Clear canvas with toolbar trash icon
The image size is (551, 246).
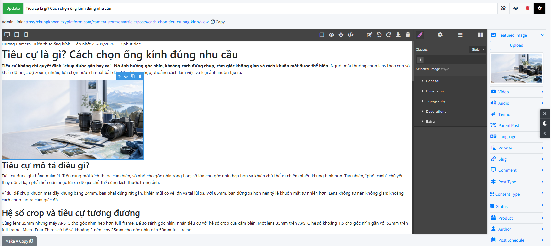(408, 35)
